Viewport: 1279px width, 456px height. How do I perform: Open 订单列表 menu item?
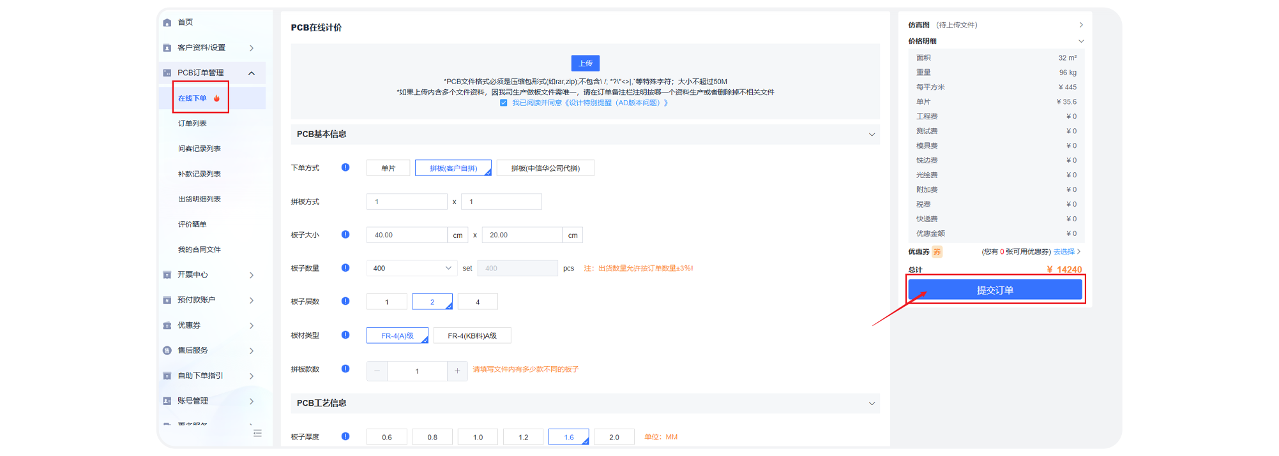[192, 123]
